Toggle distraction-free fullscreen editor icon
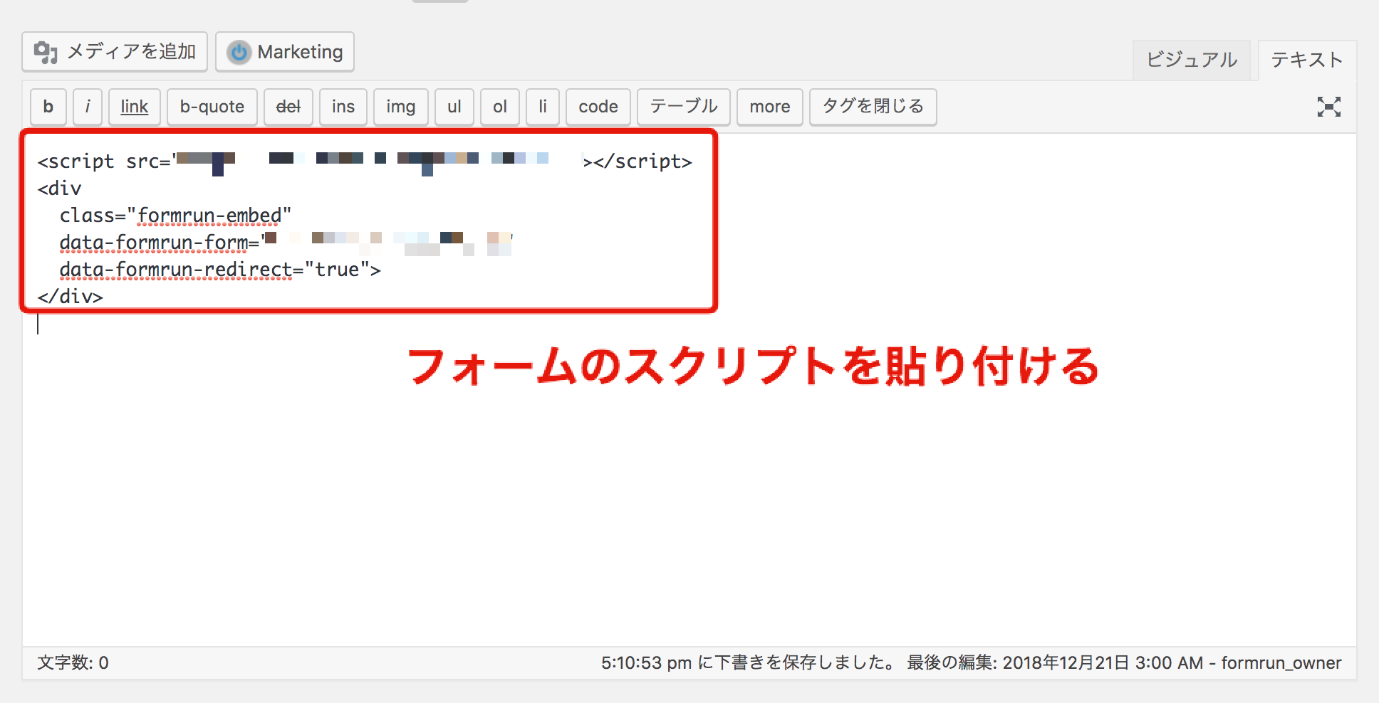 pyautogui.click(x=1329, y=107)
